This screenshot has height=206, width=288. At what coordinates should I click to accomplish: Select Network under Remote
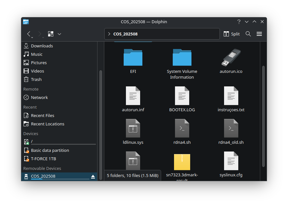coord(39,97)
